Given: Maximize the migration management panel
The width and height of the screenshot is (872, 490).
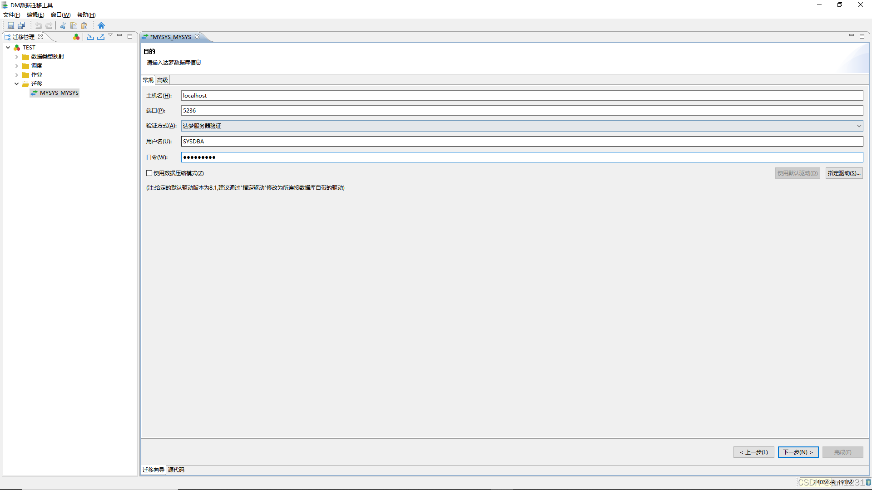Looking at the screenshot, I should (x=130, y=36).
